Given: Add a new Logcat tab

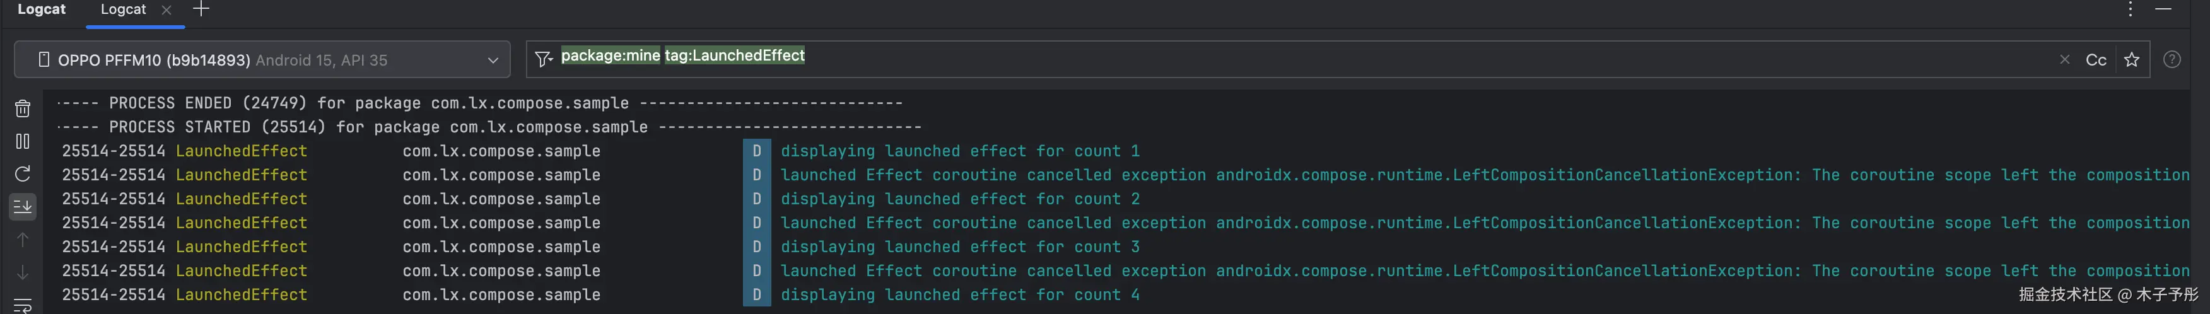Looking at the screenshot, I should 201,9.
